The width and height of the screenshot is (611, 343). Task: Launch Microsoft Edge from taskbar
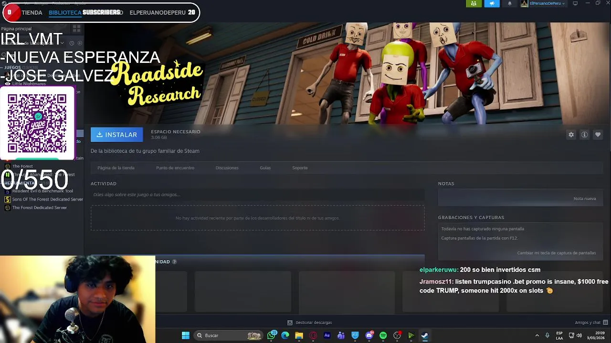(285, 335)
